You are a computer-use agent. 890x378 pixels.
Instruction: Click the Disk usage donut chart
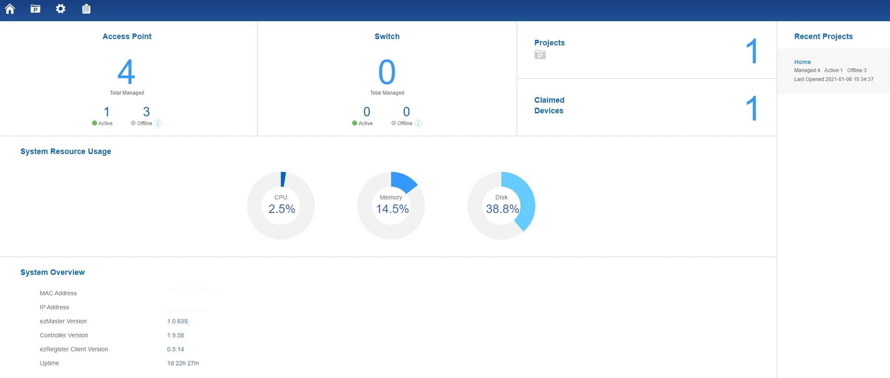click(501, 206)
